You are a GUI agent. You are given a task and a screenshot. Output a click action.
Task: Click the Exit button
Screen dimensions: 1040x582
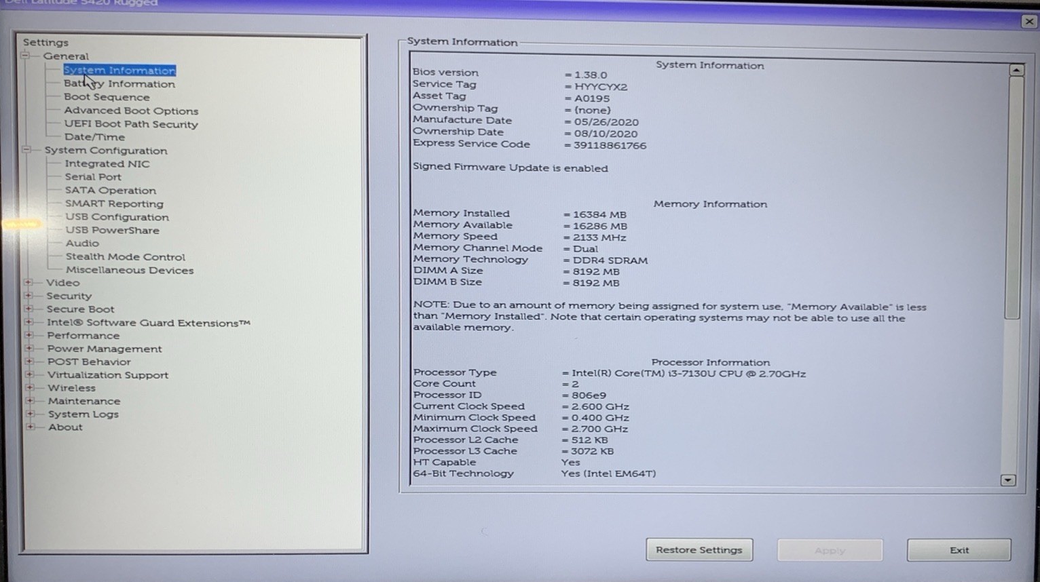tap(959, 550)
